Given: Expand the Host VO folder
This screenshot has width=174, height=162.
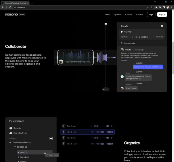Looking at the screenshot, I should click(x=18, y=152).
